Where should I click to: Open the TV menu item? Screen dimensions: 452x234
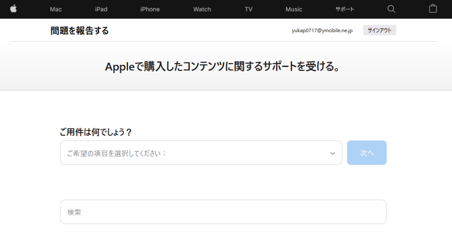(249, 9)
